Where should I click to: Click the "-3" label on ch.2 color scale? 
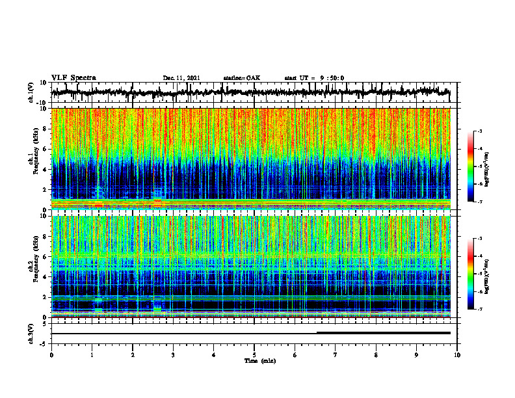[479, 239]
